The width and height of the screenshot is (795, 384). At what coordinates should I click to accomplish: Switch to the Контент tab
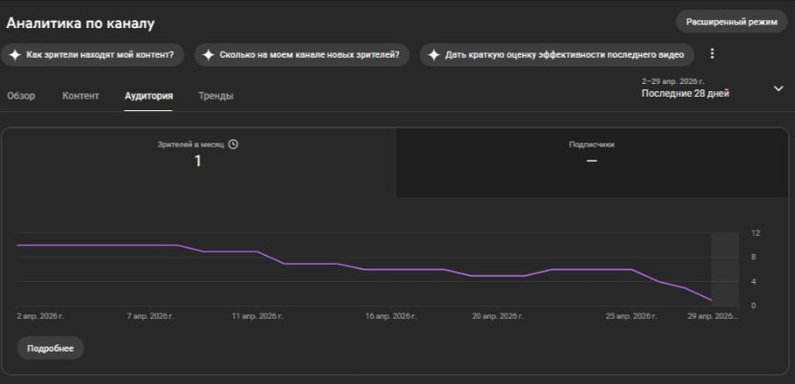click(x=80, y=96)
